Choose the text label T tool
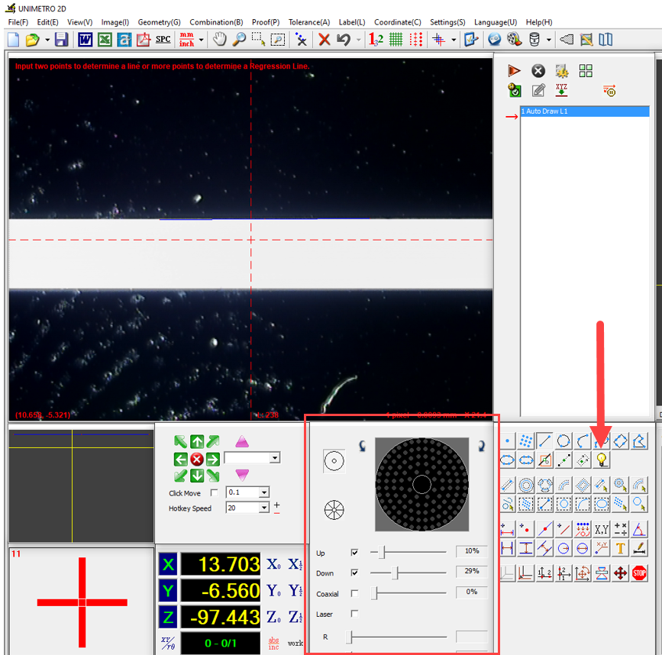This screenshot has height=655, width=662. [x=620, y=547]
